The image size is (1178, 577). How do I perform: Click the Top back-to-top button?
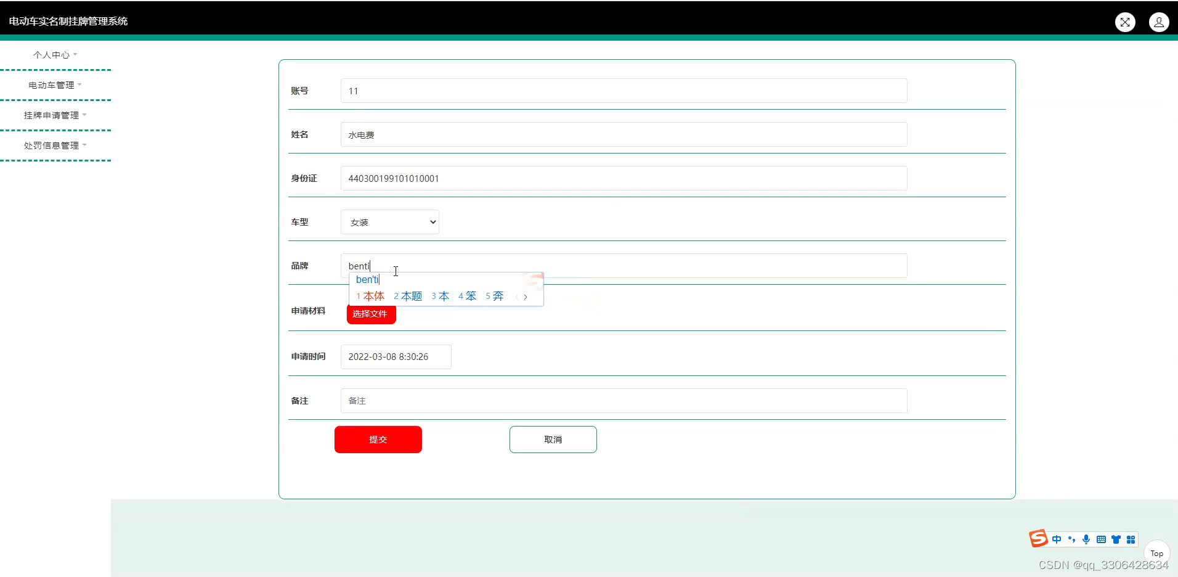coord(1157,553)
